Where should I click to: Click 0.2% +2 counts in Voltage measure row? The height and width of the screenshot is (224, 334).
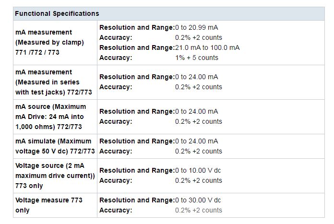[199, 210]
